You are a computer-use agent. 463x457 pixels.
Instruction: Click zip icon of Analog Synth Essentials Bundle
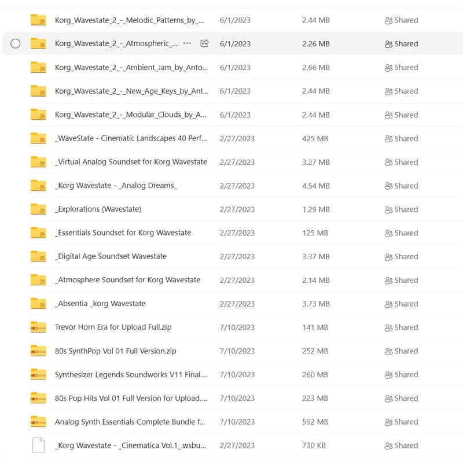coord(38,422)
